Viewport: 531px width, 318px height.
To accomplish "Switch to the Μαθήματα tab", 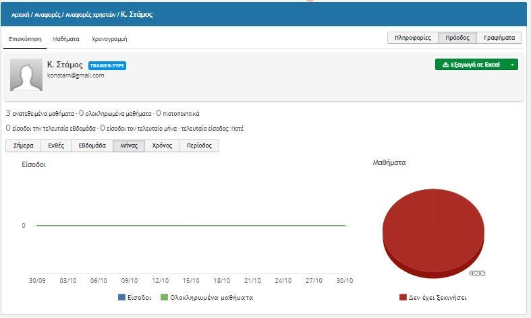I will (x=65, y=39).
